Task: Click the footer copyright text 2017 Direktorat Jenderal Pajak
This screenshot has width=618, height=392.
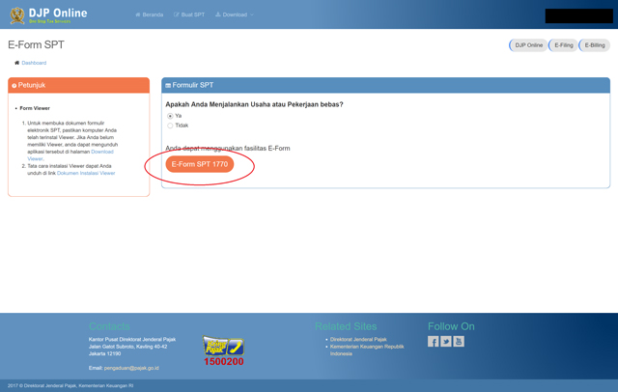Action: [x=70, y=385]
